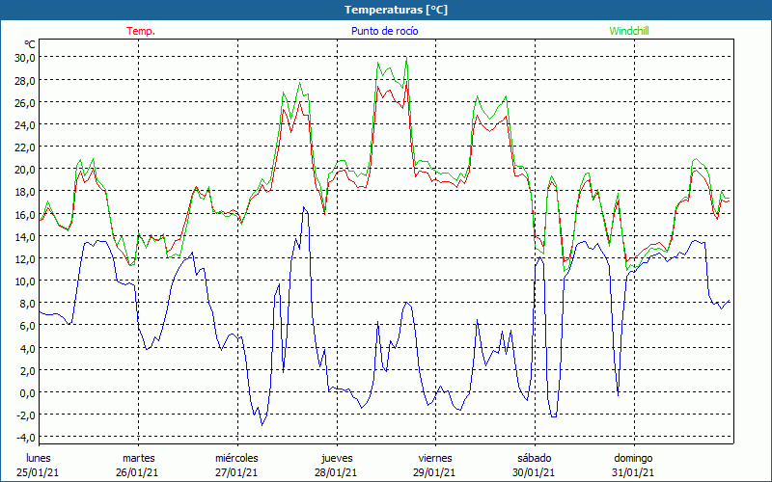Viewport: 772px width, 482px height.
Task: Click the Punto de rocío legend label
Action: (384, 31)
